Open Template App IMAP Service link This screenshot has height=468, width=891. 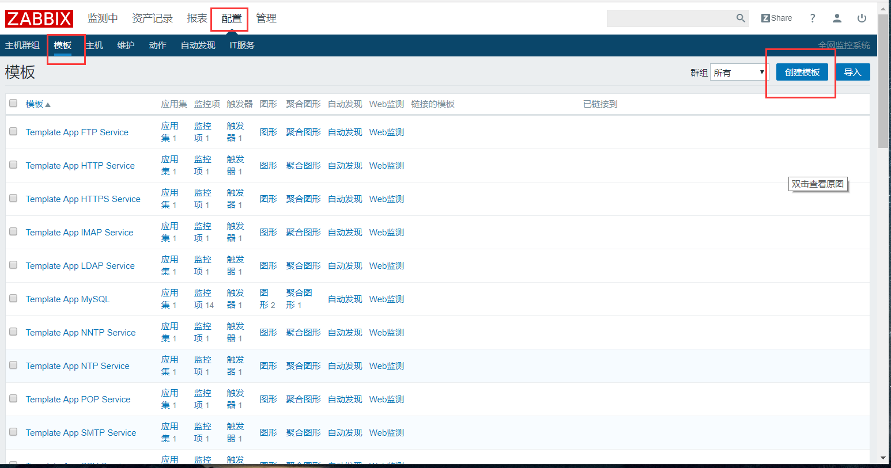pos(80,233)
